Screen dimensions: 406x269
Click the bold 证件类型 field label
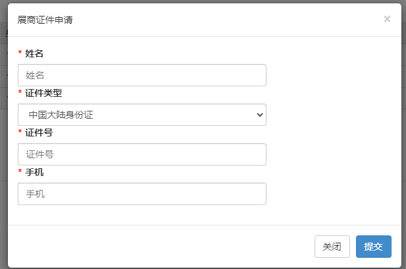pyautogui.click(x=43, y=93)
